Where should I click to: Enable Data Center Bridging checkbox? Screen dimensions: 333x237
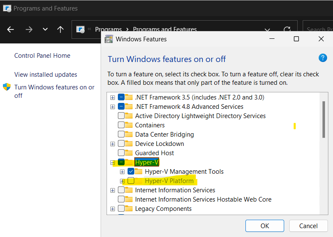121,134
